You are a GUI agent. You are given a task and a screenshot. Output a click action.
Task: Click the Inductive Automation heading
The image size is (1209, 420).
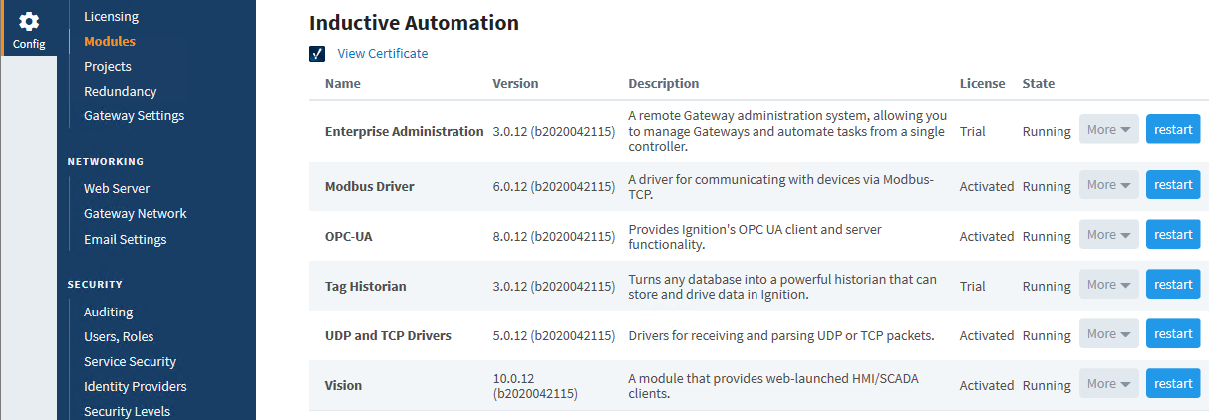[x=414, y=22]
